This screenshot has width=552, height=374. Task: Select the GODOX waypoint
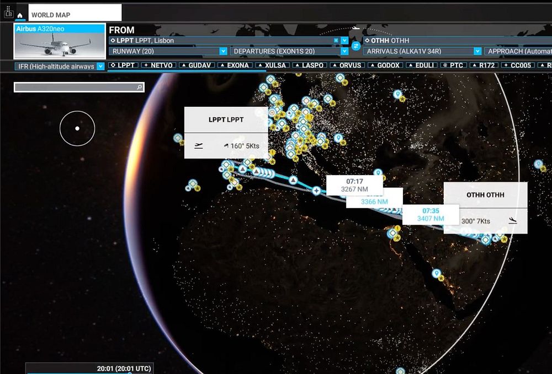tap(385, 65)
